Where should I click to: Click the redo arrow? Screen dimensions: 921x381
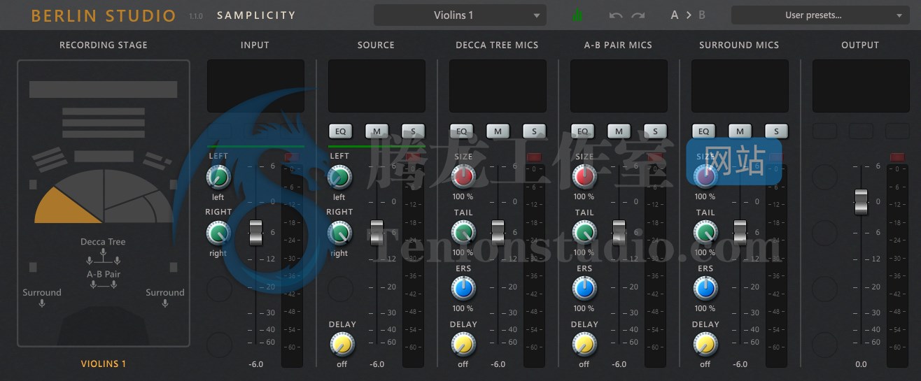point(638,15)
